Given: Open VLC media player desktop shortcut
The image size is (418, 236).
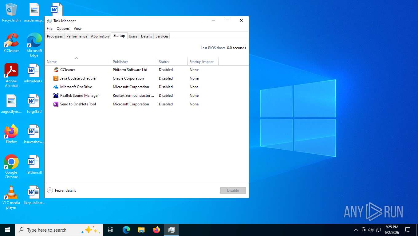Looking at the screenshot, I should click(11, 197).
